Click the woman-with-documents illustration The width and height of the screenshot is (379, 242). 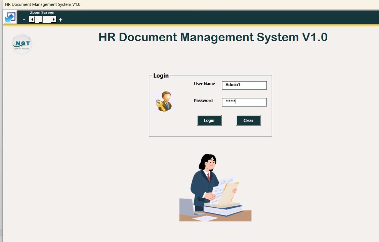tap(215, 187)
